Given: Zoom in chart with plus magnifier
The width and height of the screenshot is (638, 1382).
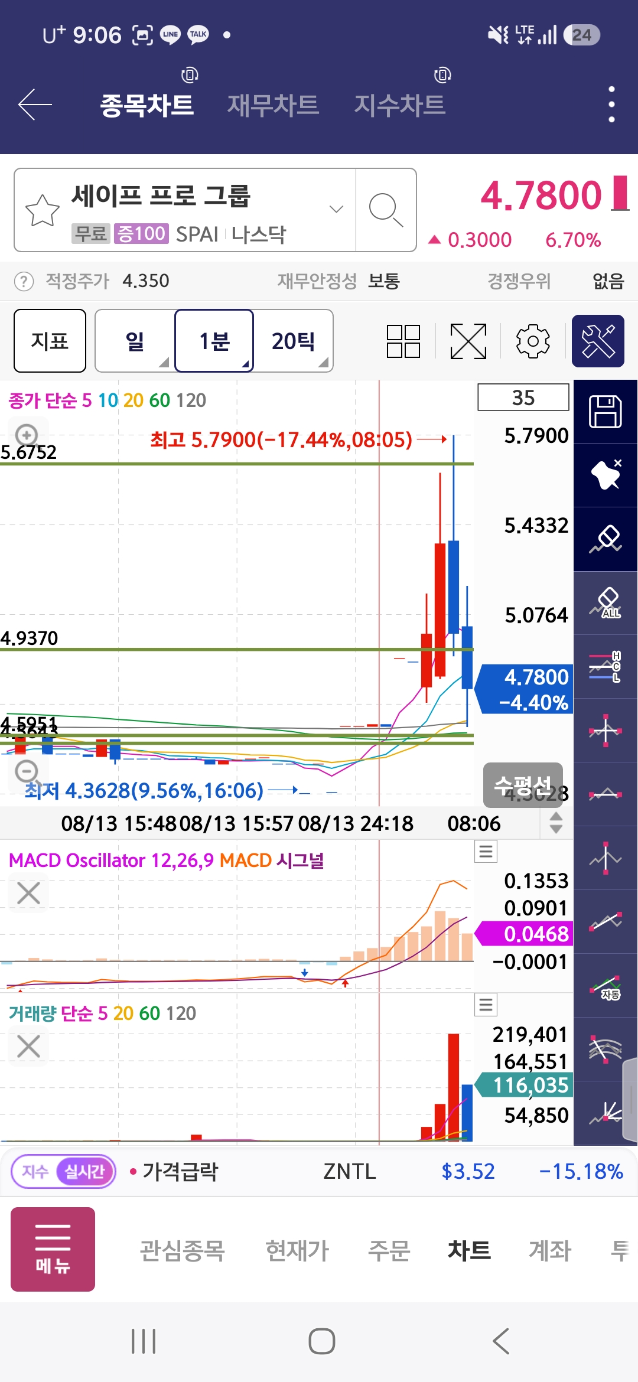Looking at the screenshot, I should [27, 435].
